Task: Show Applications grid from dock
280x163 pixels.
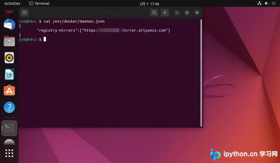Action: (x=9, y=153)
